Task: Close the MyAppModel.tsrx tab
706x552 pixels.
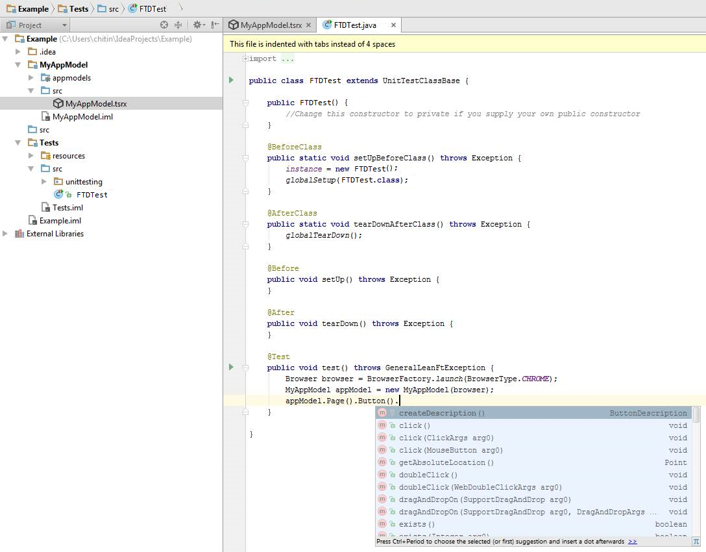Action: [x=308, y=25]
